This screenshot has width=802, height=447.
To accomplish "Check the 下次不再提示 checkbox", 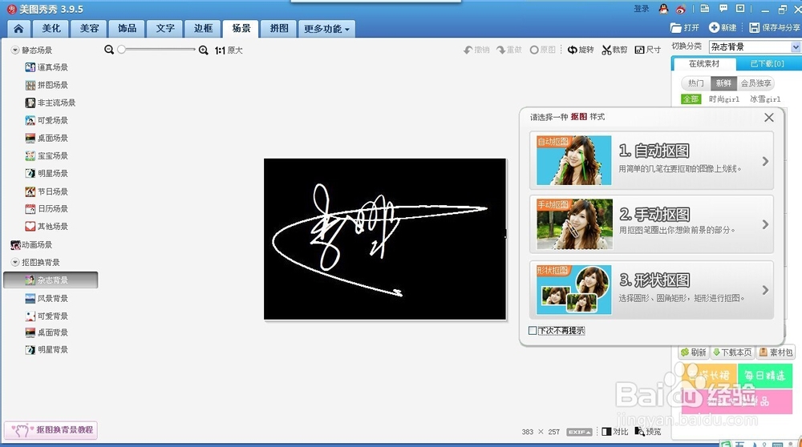I will point(533,331).
